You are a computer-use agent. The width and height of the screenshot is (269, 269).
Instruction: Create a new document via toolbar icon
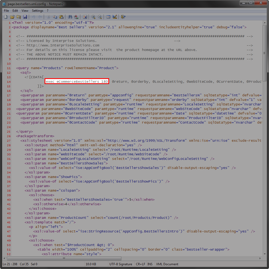click(6, 17)
